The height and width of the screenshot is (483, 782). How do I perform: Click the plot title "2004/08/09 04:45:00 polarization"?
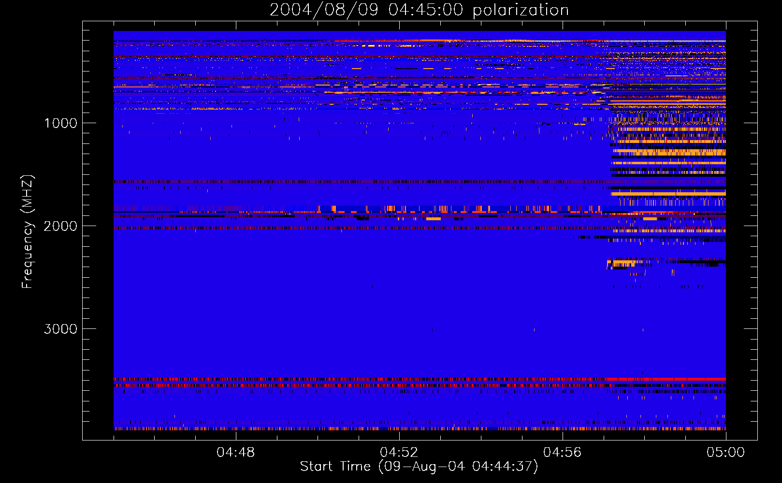tap(419, 10)
